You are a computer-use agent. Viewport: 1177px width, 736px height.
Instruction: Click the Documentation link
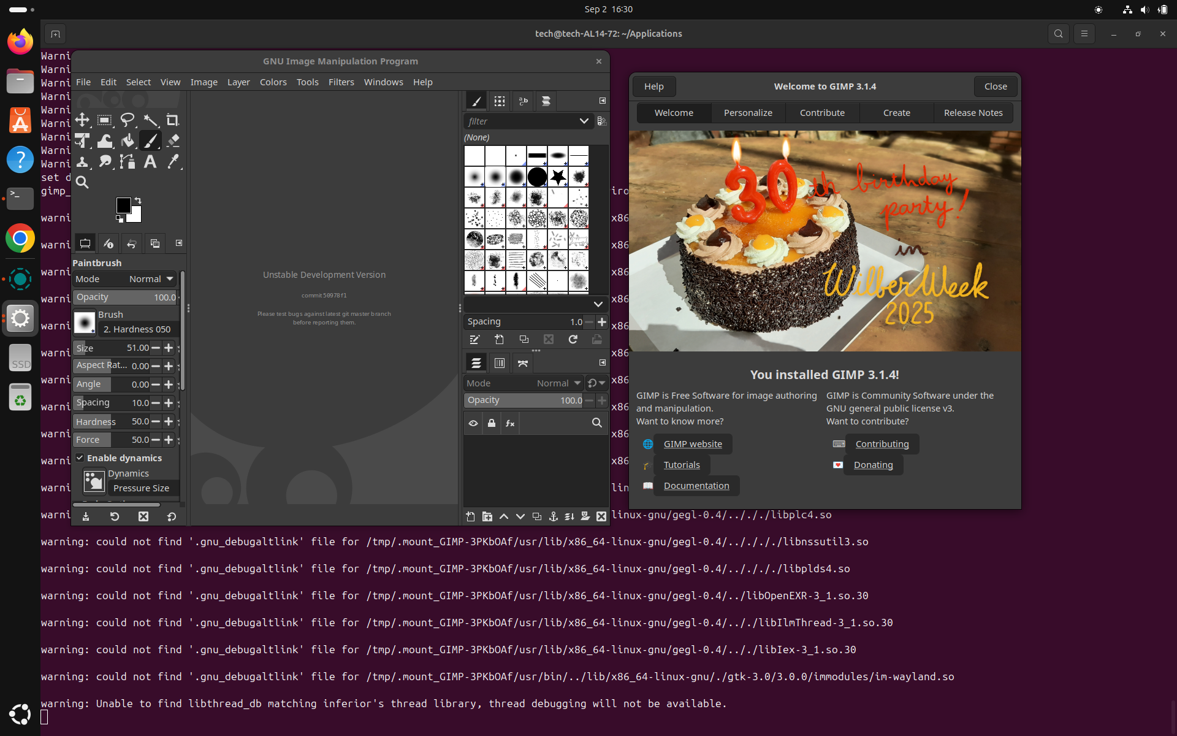[696, 486]
